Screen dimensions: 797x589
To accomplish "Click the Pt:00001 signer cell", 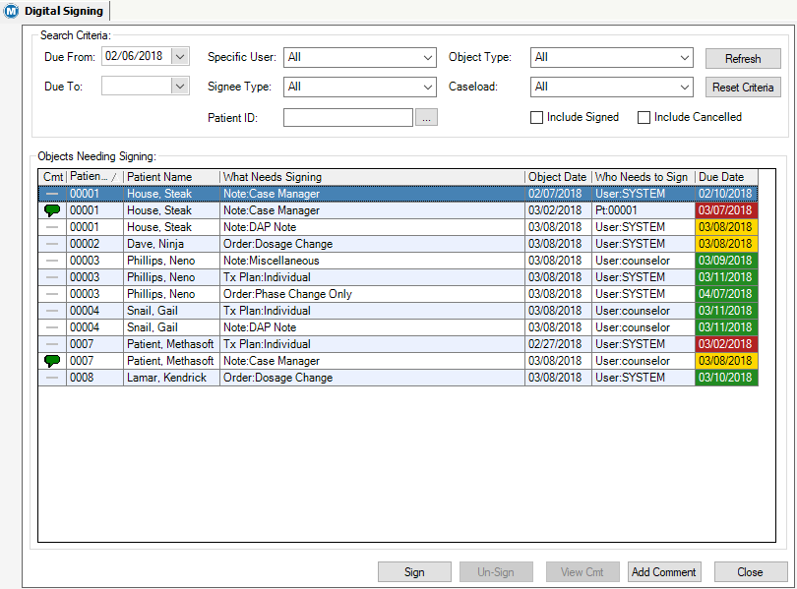I will 643,210.
